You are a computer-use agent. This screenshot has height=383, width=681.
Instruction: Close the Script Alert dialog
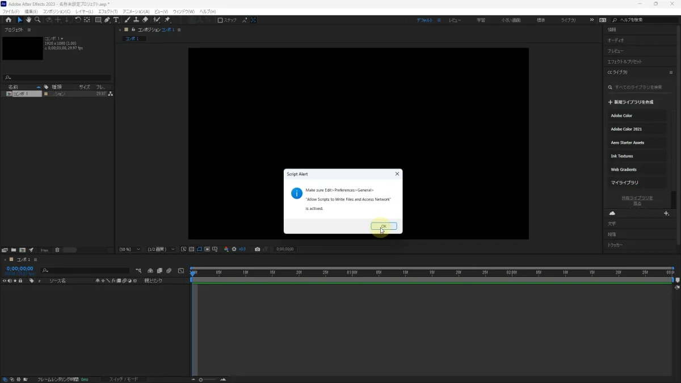[397, 174]
